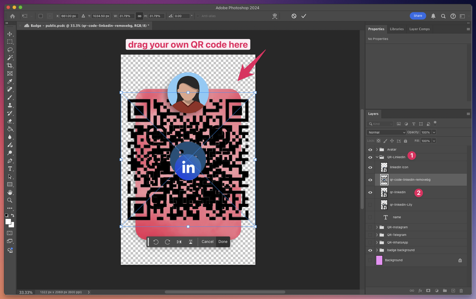Select the Clone Stamp tool
The width and height of the screenshot is (476, 299).
[x=10, y=105]
